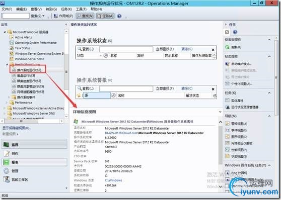Click the 状态视图(S) navigation icon

227,156
